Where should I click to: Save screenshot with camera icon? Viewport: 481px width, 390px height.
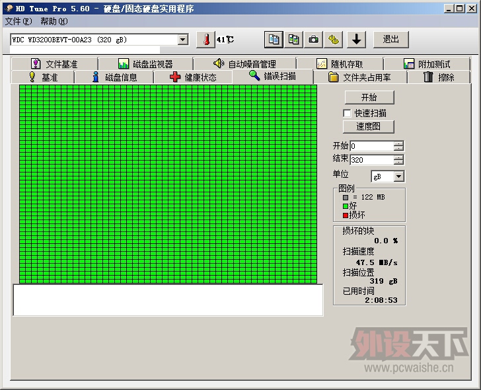(313, 40)
